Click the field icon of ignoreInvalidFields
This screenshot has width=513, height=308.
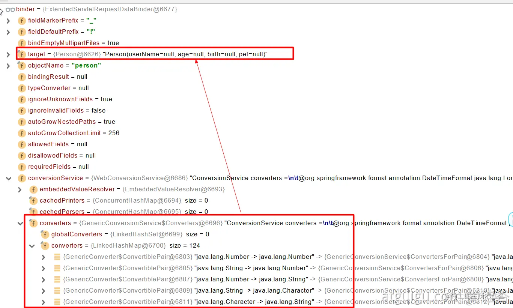click(22, 111)
